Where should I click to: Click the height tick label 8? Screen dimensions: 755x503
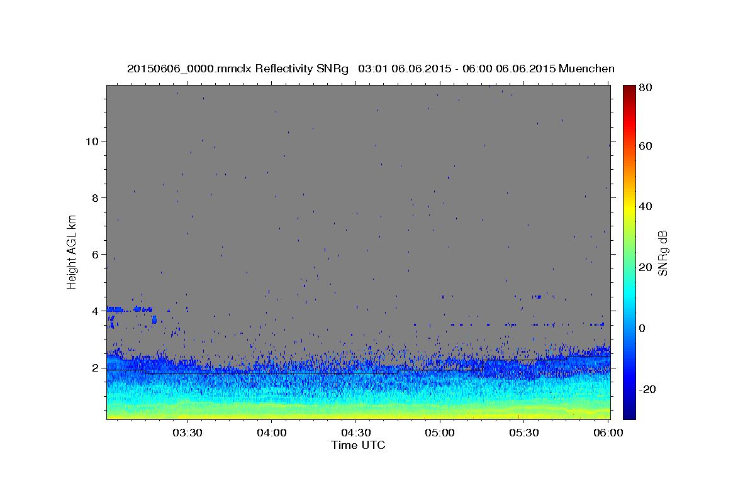[x=96, y=198]
